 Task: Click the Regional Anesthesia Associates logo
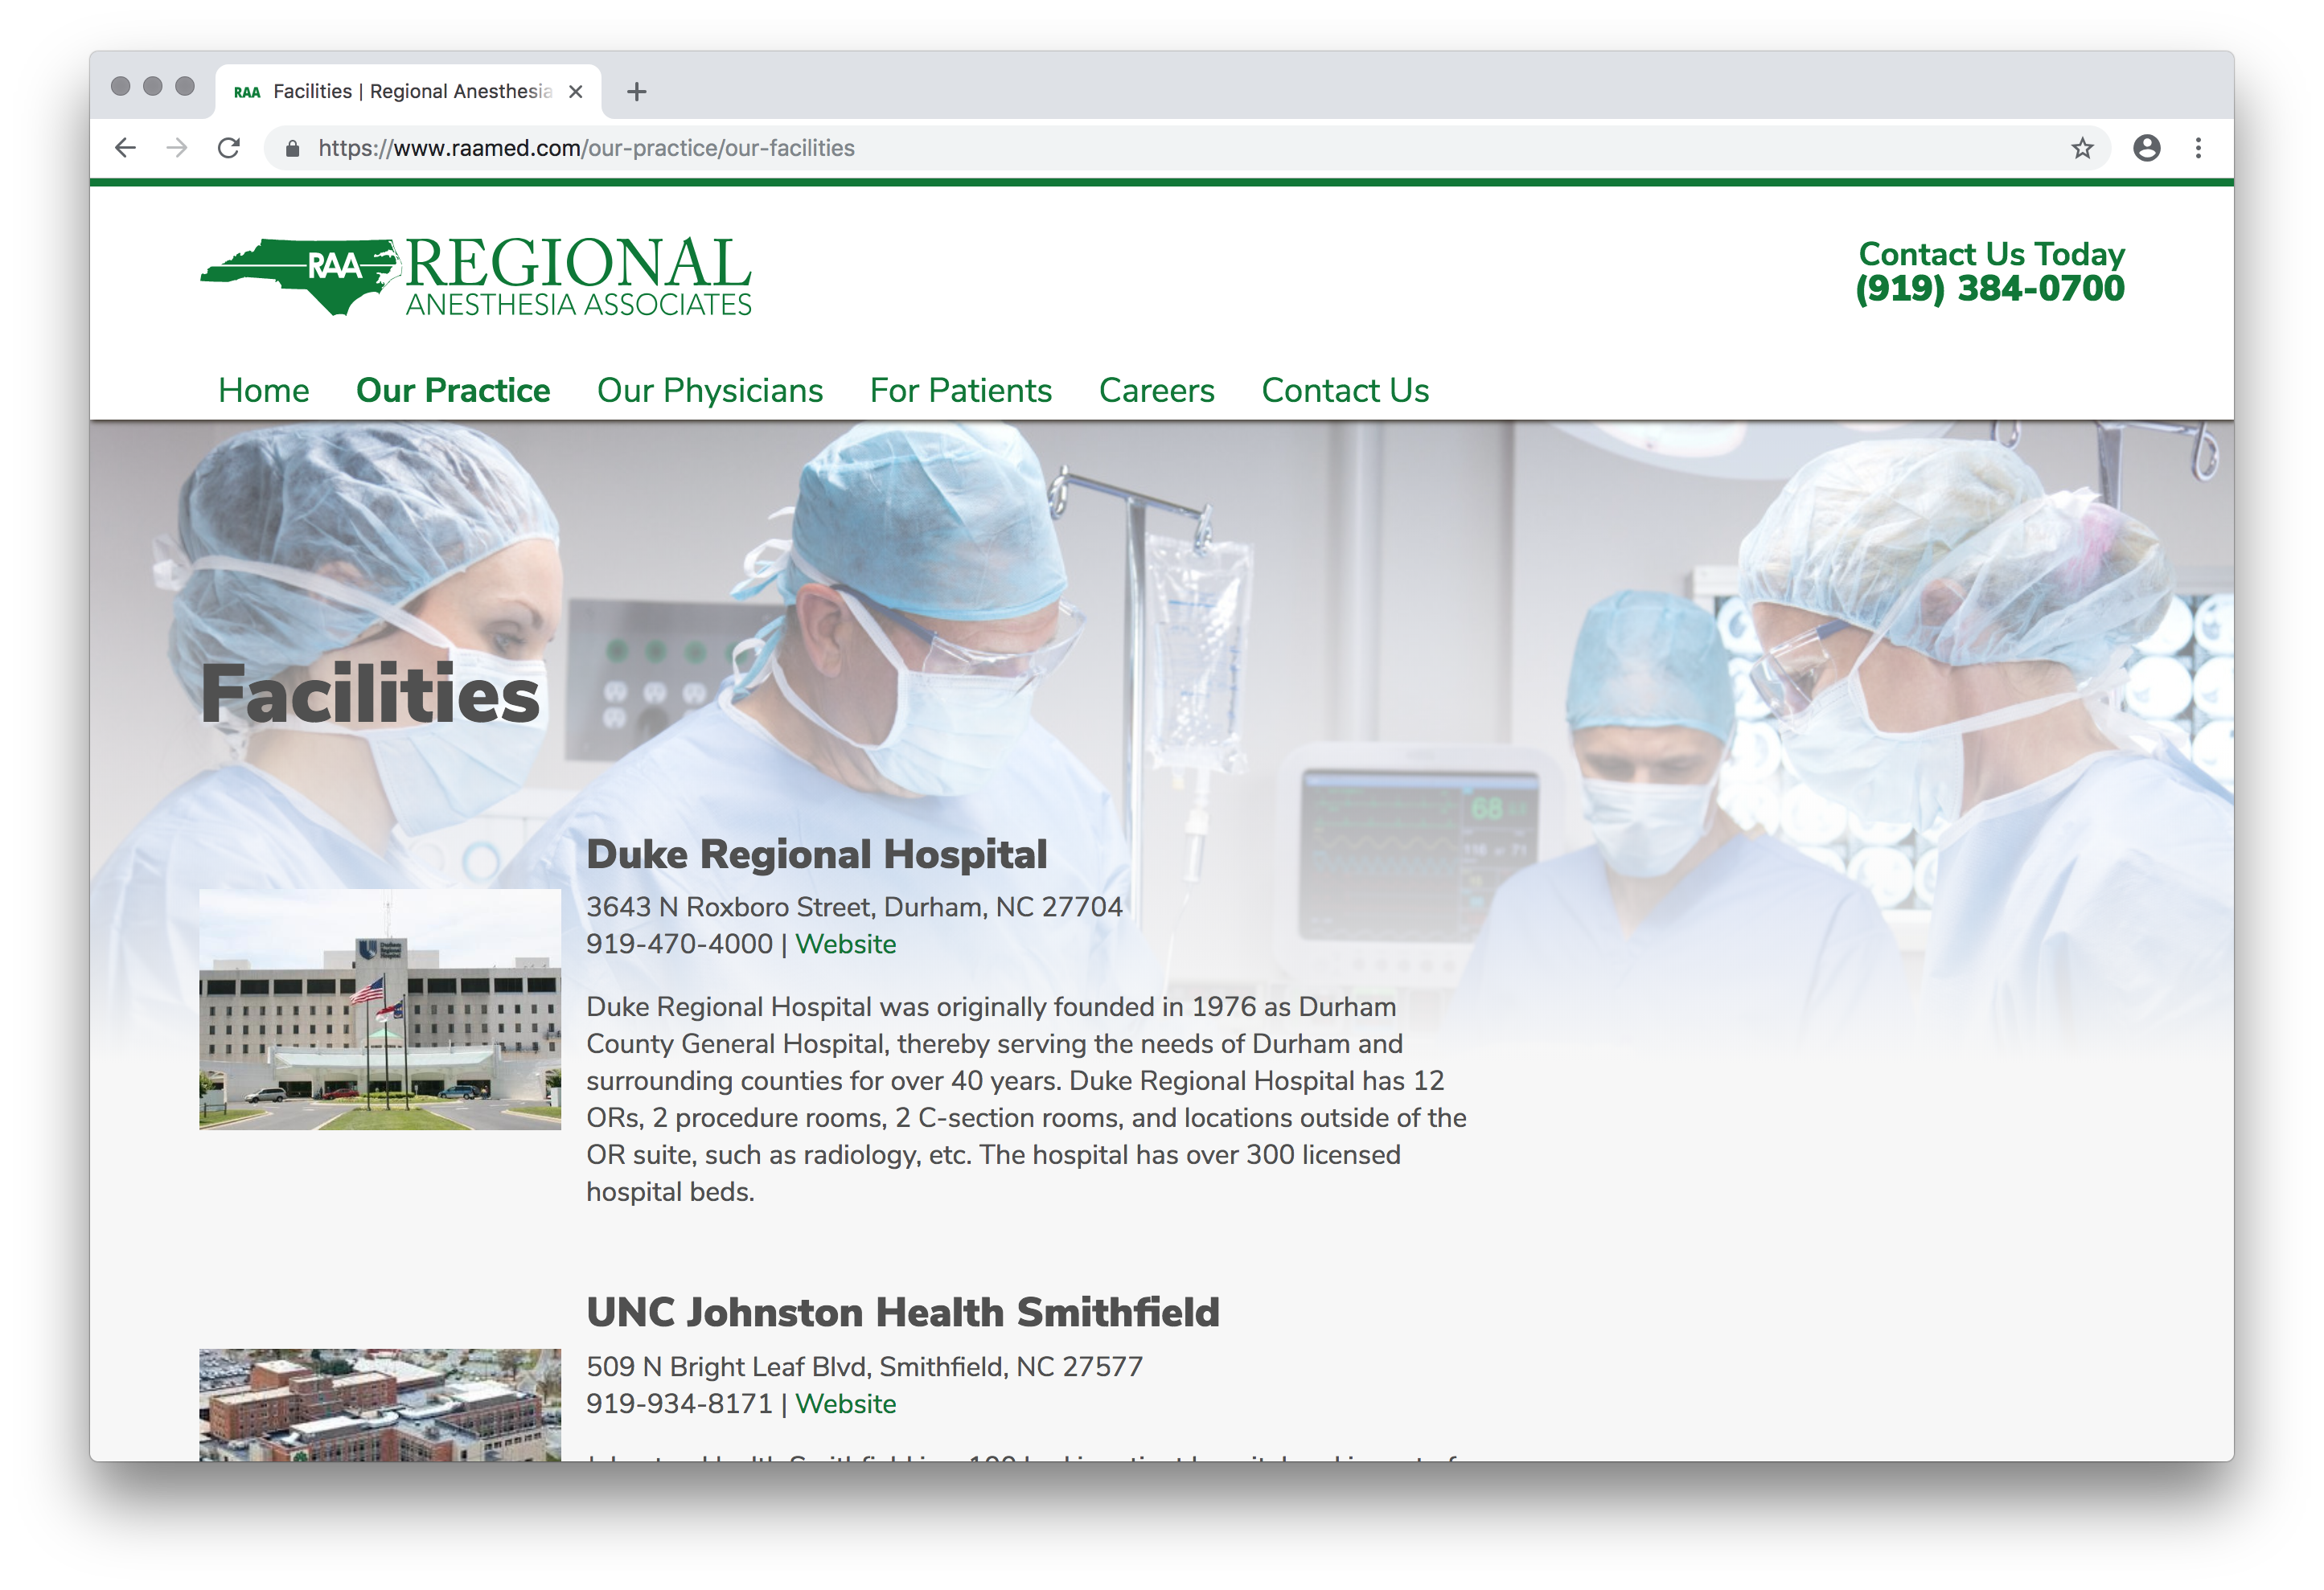476,276
